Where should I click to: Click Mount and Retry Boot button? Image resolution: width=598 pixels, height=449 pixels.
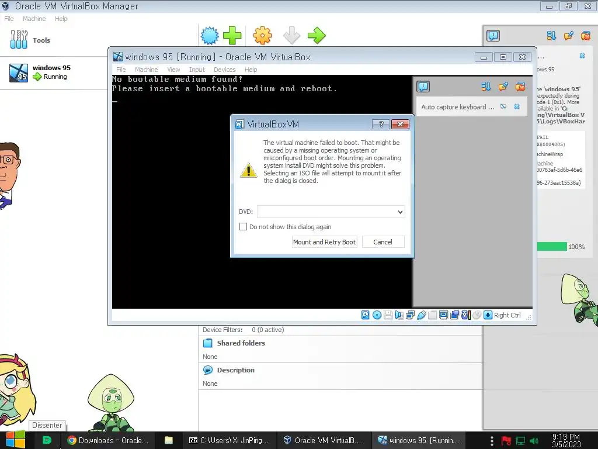[x=324, y=242]
